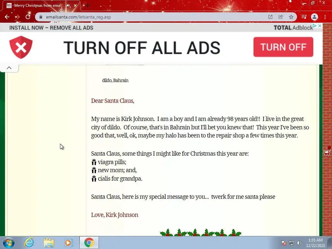Open network icon in system tray
The height and width of the screenshot is (249, 332).
[x=291, y=243]
